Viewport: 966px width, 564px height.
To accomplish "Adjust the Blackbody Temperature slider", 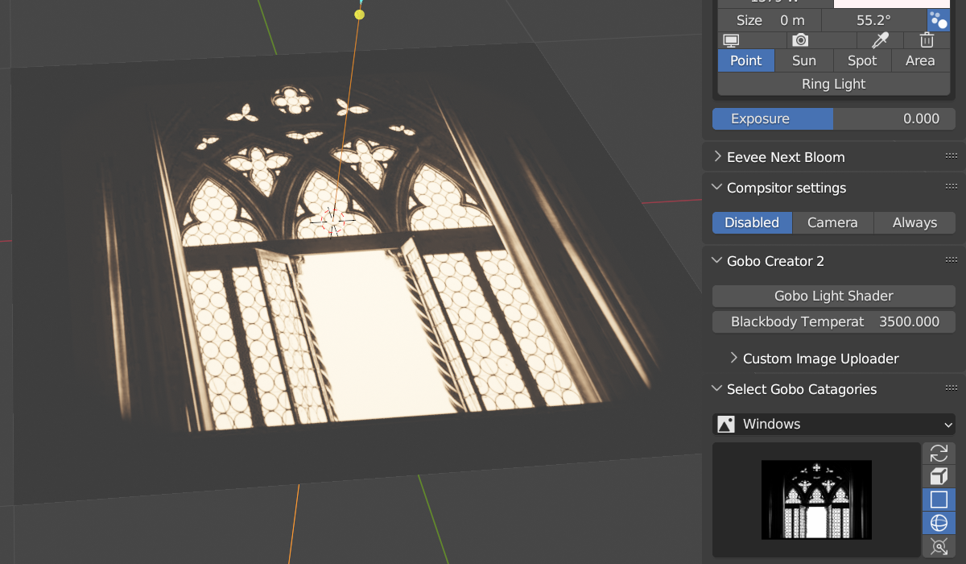I will point(833,321).
